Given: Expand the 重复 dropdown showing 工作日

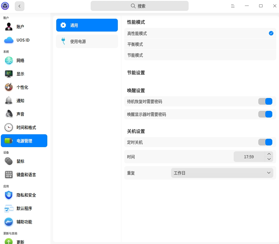Looking at the screenshot, I should [x=222, y=173].
